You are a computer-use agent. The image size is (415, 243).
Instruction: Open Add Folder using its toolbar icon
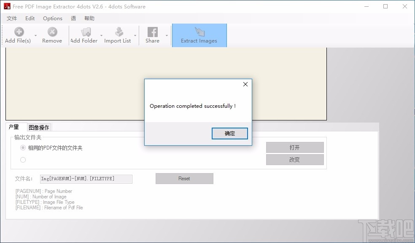(86, 32)
